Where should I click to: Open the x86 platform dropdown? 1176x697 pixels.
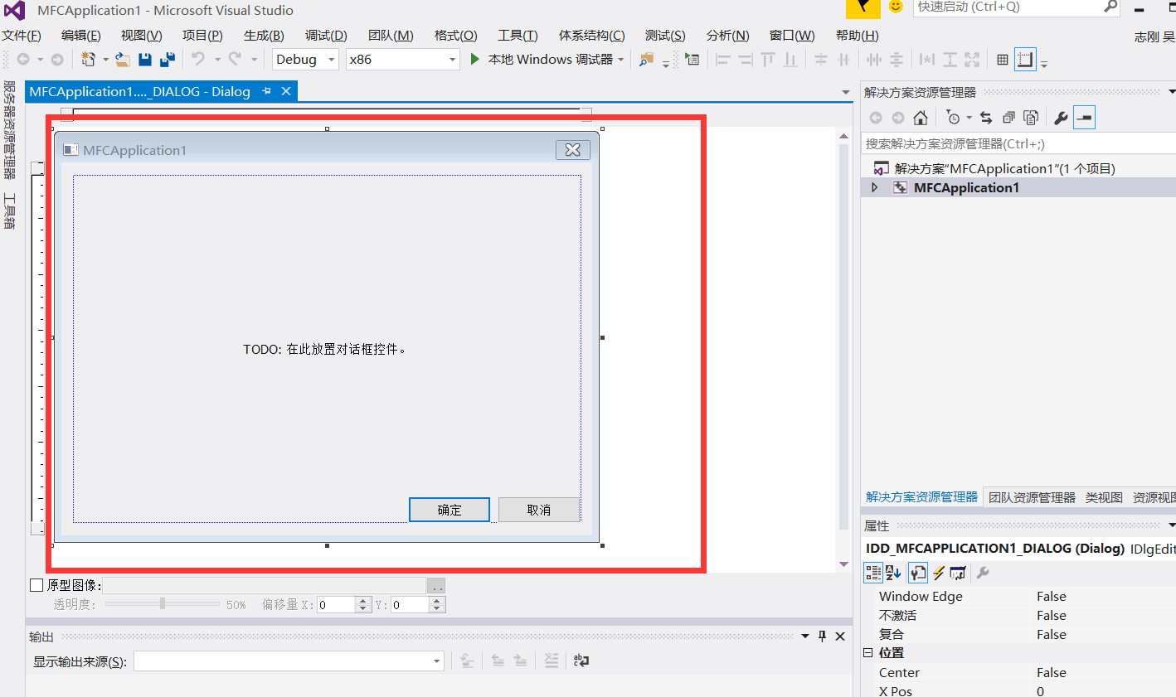(452, 60)
